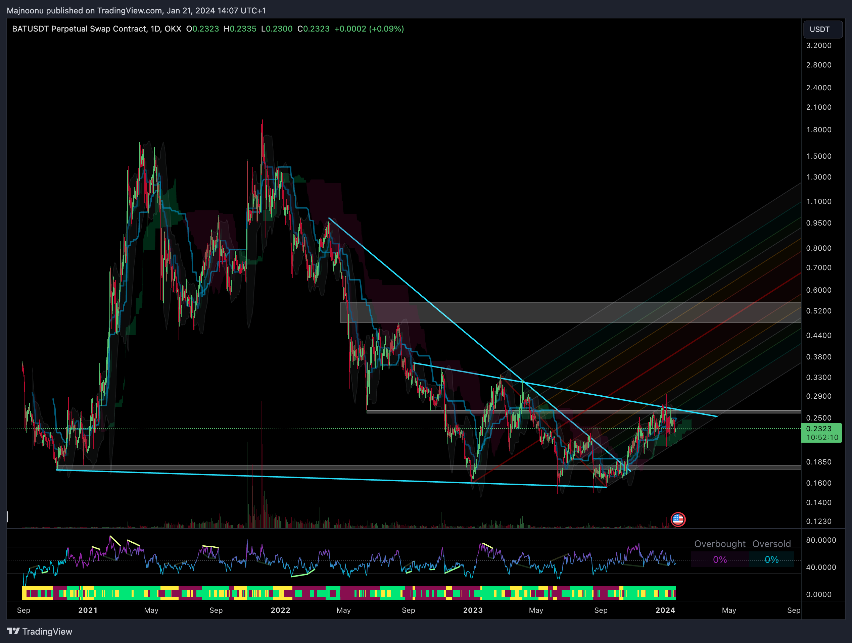852x643 pixels.
Task: Click the 0.0000 RSI scale label
Action: pyautogui.click(x=819, y=594)
